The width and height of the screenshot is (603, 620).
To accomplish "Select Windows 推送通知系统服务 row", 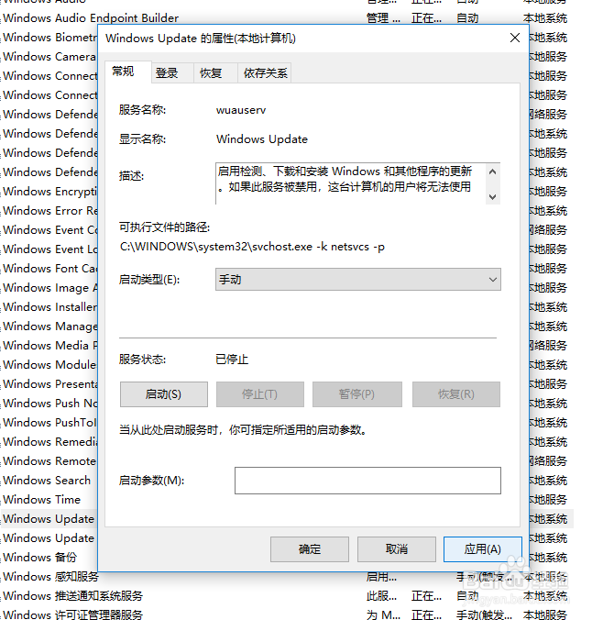I will (x=72, y=596).
